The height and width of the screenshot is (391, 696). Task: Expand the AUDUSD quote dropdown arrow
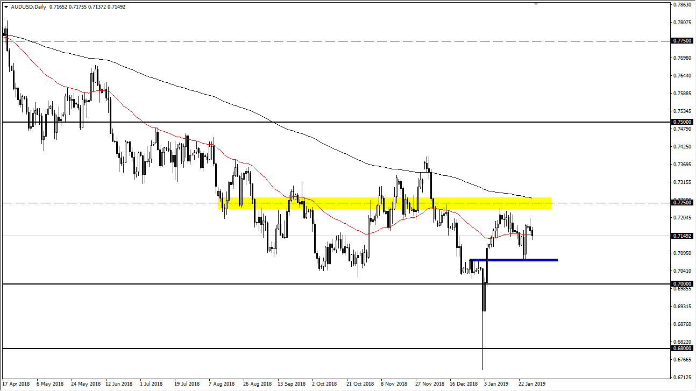tap(6, 7)
